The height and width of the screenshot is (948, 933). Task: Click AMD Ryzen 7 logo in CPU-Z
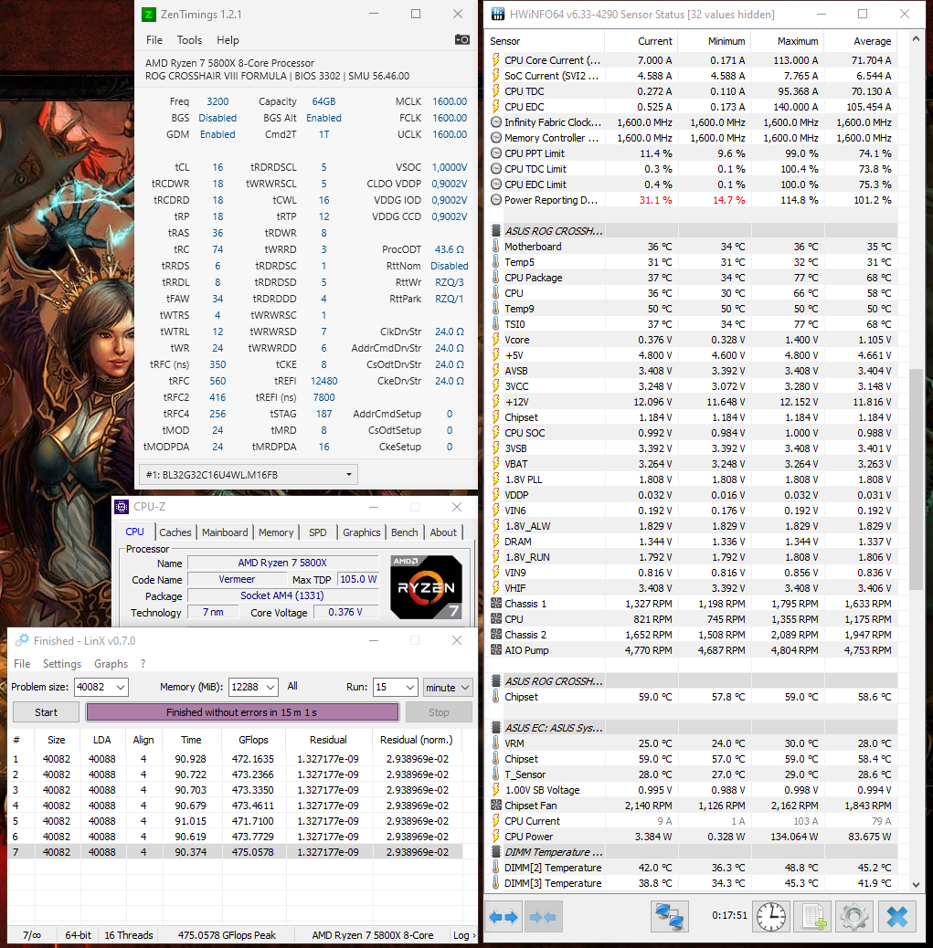click(x=427, y=586)
